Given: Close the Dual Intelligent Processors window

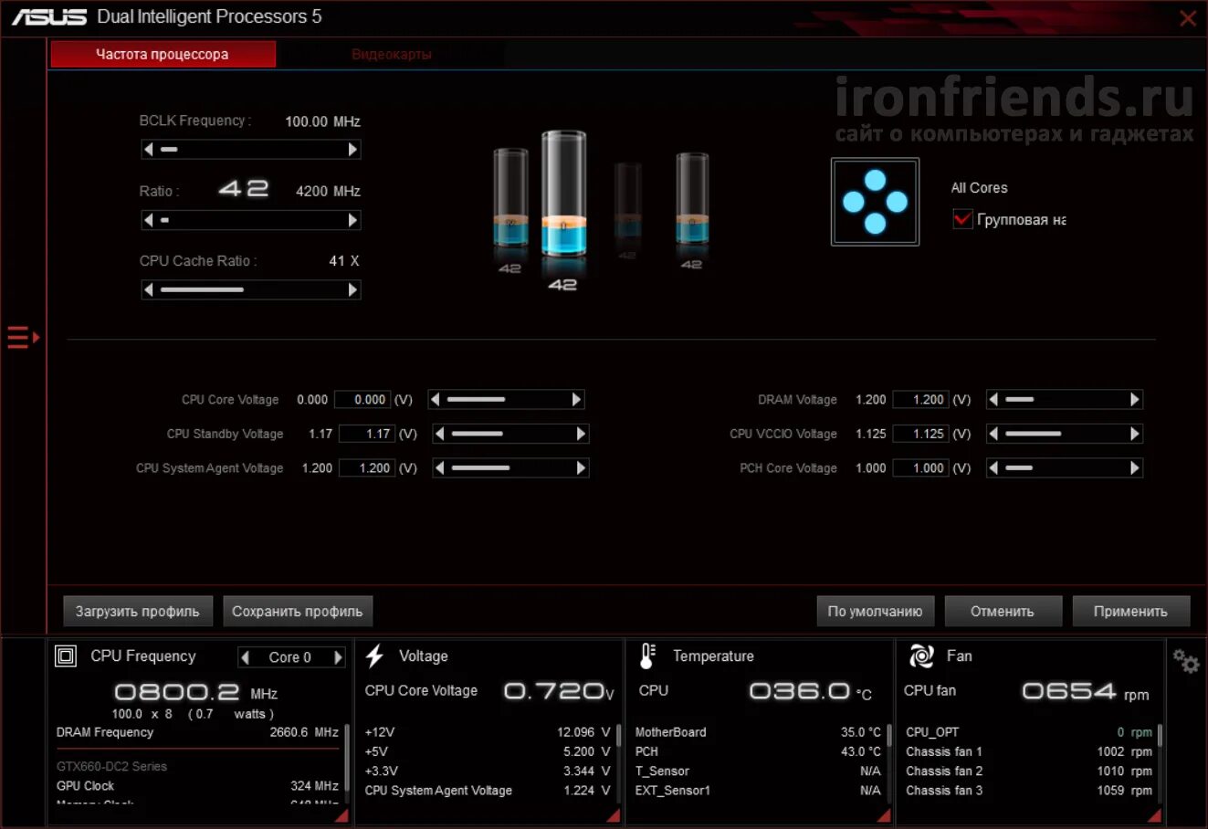Looking at the screenshot, I should coord(1188,18).
